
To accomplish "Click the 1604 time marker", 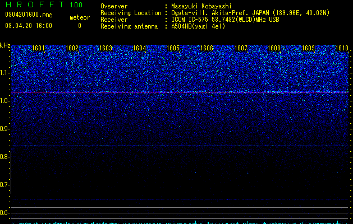I will 140,48.
